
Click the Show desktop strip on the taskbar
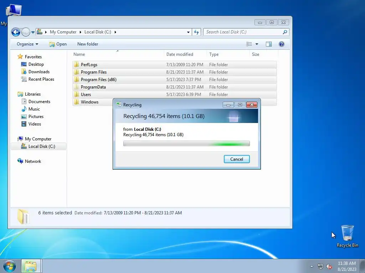(363, 266)
